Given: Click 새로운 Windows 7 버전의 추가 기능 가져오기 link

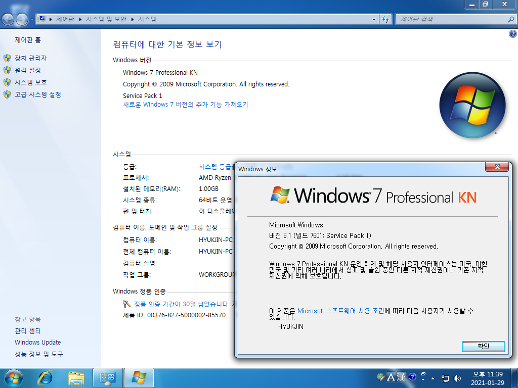Looking at the screenshot, I should pos(185,105).
